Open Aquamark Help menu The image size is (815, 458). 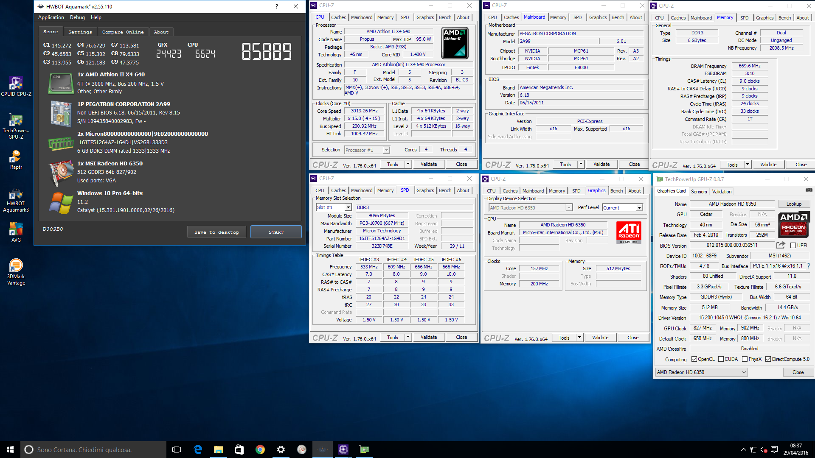click(x=96, y=17)
